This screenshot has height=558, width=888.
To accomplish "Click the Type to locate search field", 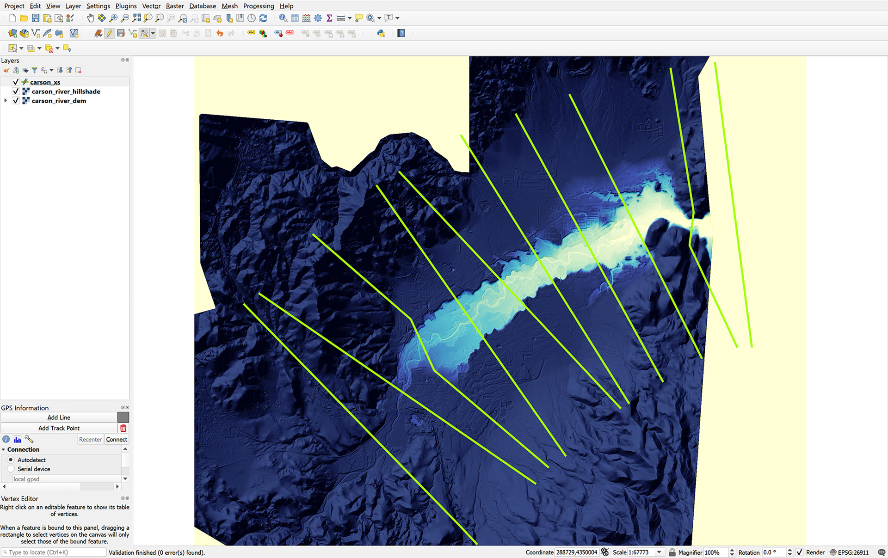I will (54, 552).
